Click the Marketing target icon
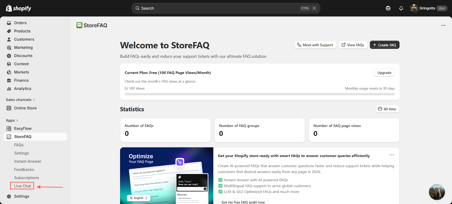Viewport: 452px width, 204px height. (9, 48)
